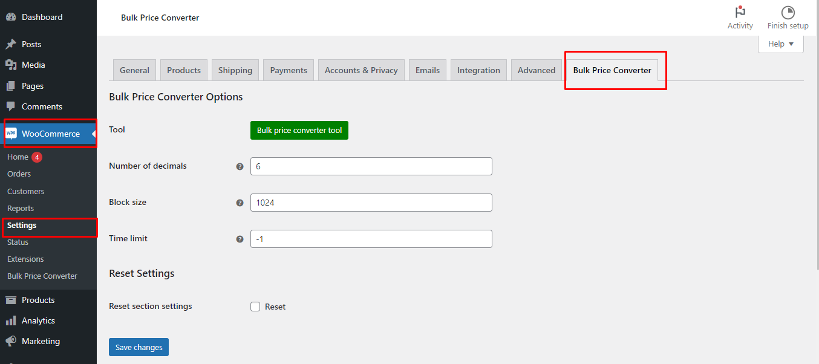Open the Dashboard menu item
The image size is (819, 364).
point(48,18)
